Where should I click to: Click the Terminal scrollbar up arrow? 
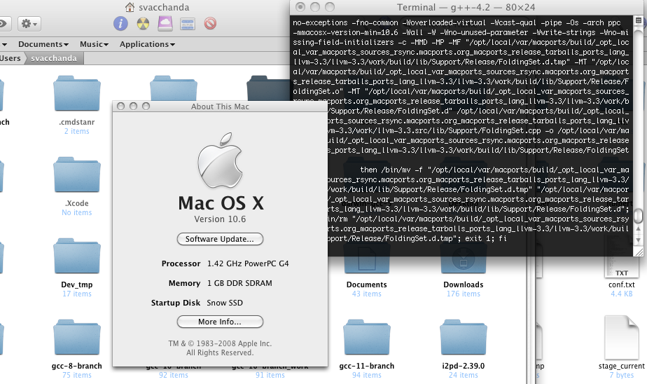tap(639, 228)
